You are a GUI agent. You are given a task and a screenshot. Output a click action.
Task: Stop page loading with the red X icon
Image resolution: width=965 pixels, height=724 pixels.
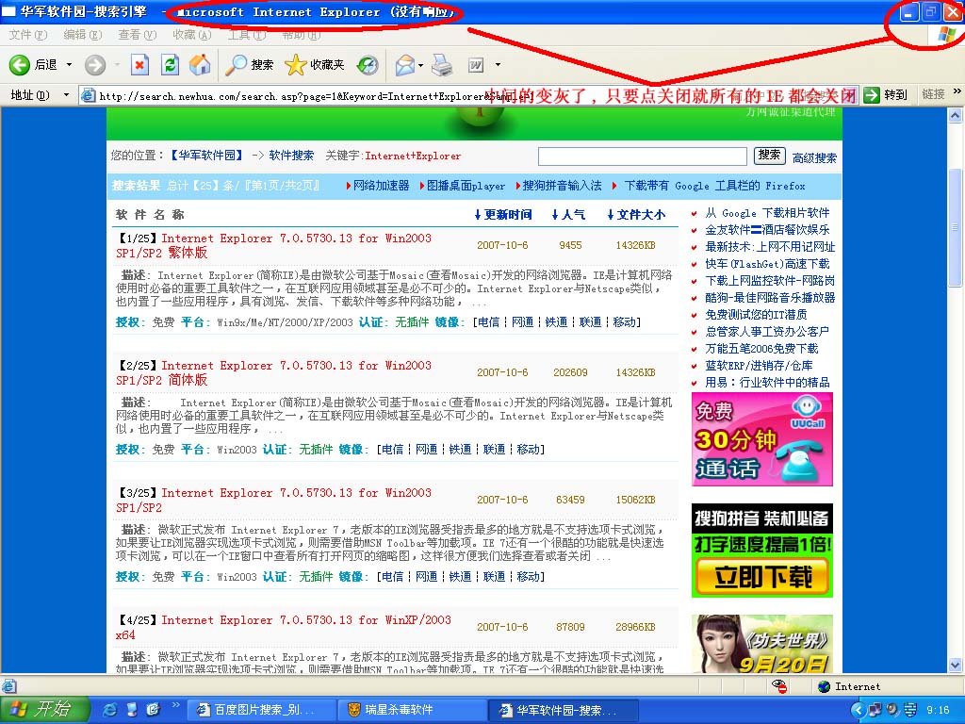pos(140,65)
